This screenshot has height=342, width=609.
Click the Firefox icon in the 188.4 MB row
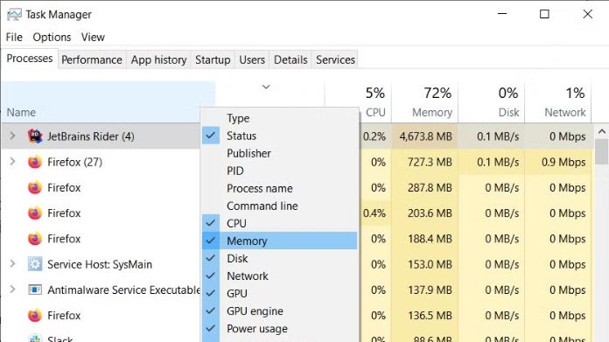click(x=35, y=239)
